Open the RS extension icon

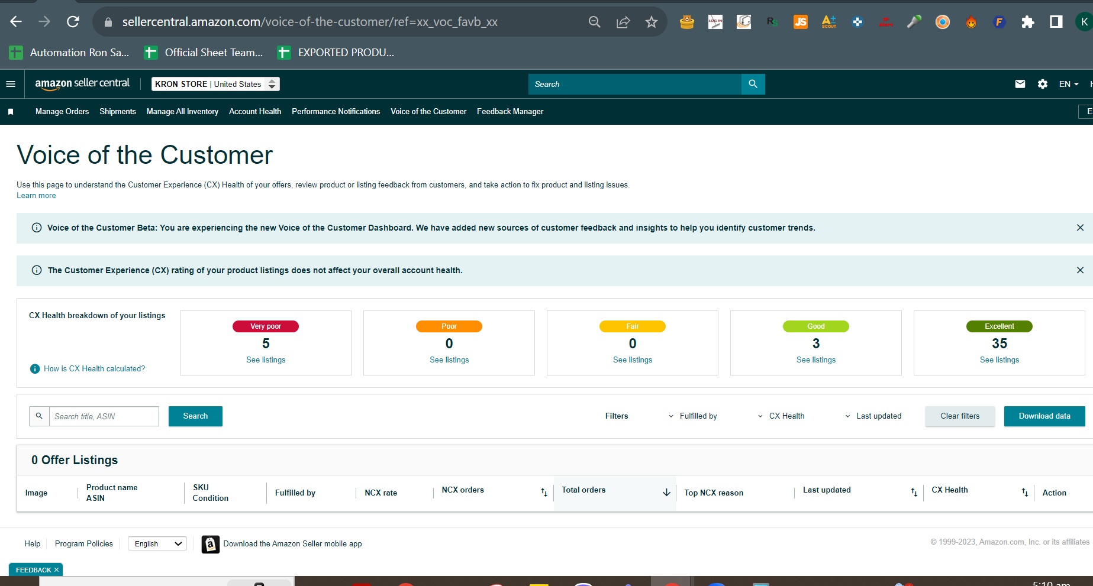point(772,22)
